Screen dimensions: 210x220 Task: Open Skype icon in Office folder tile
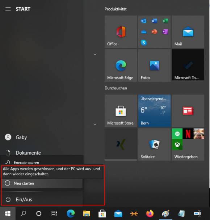tap(143, 42)
